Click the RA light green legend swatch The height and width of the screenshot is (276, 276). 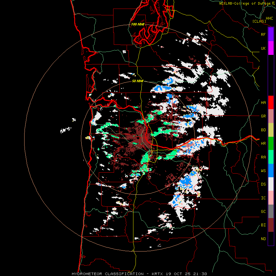coord(271,157)
